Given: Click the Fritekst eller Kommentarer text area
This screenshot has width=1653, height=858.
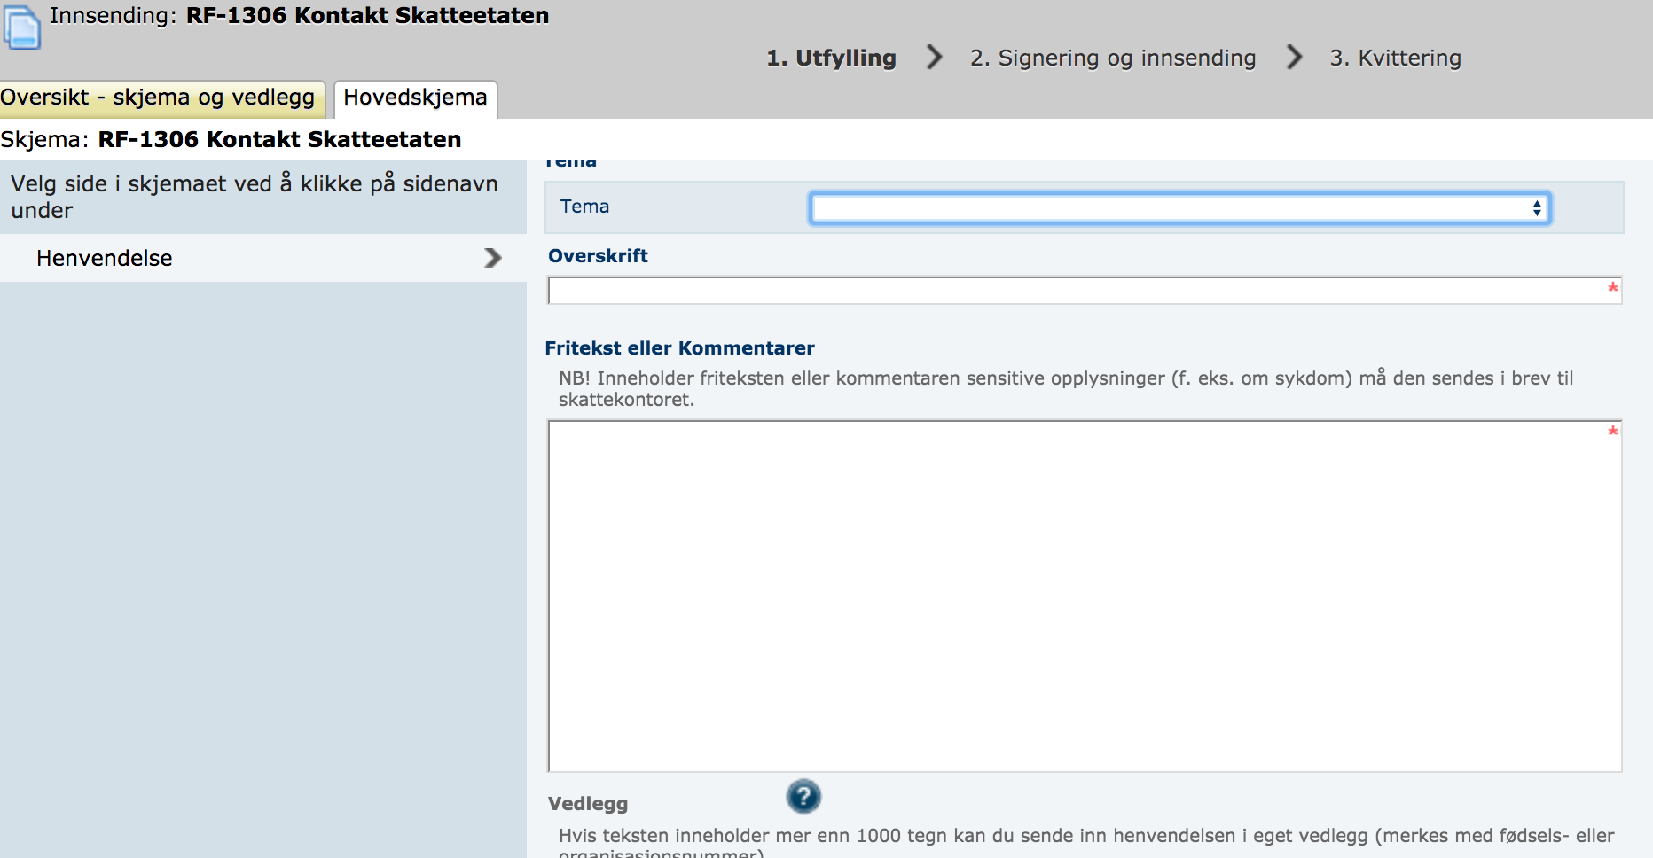Looking at the screenshot, I should (x=1085, y=596).
